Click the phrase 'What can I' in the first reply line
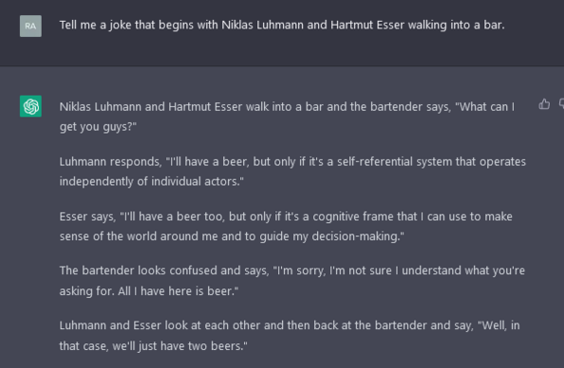The width and height of the screenshot is (564, 368). (x=487, y=107)
